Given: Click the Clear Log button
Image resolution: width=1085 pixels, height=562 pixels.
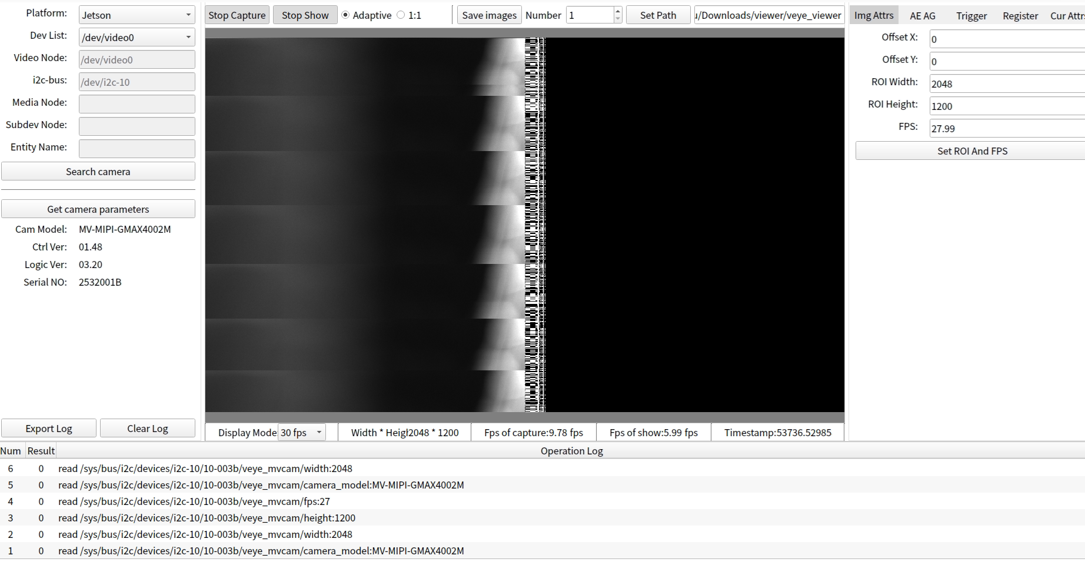Looking at the screenshot, I should [x=148, y=429].
